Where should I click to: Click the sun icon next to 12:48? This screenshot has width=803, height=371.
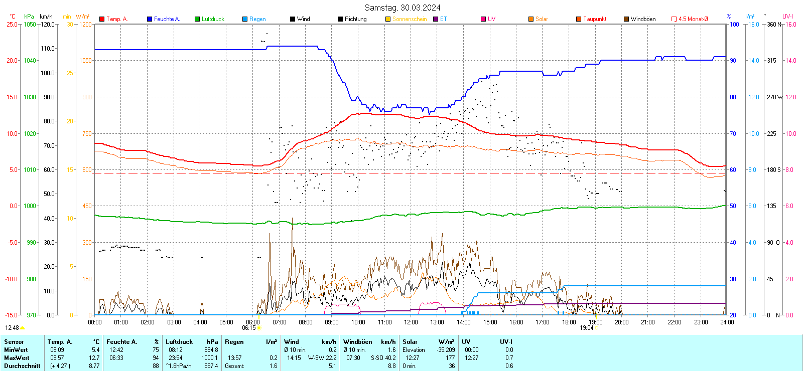pyautogui.click(x=23, y=328)
